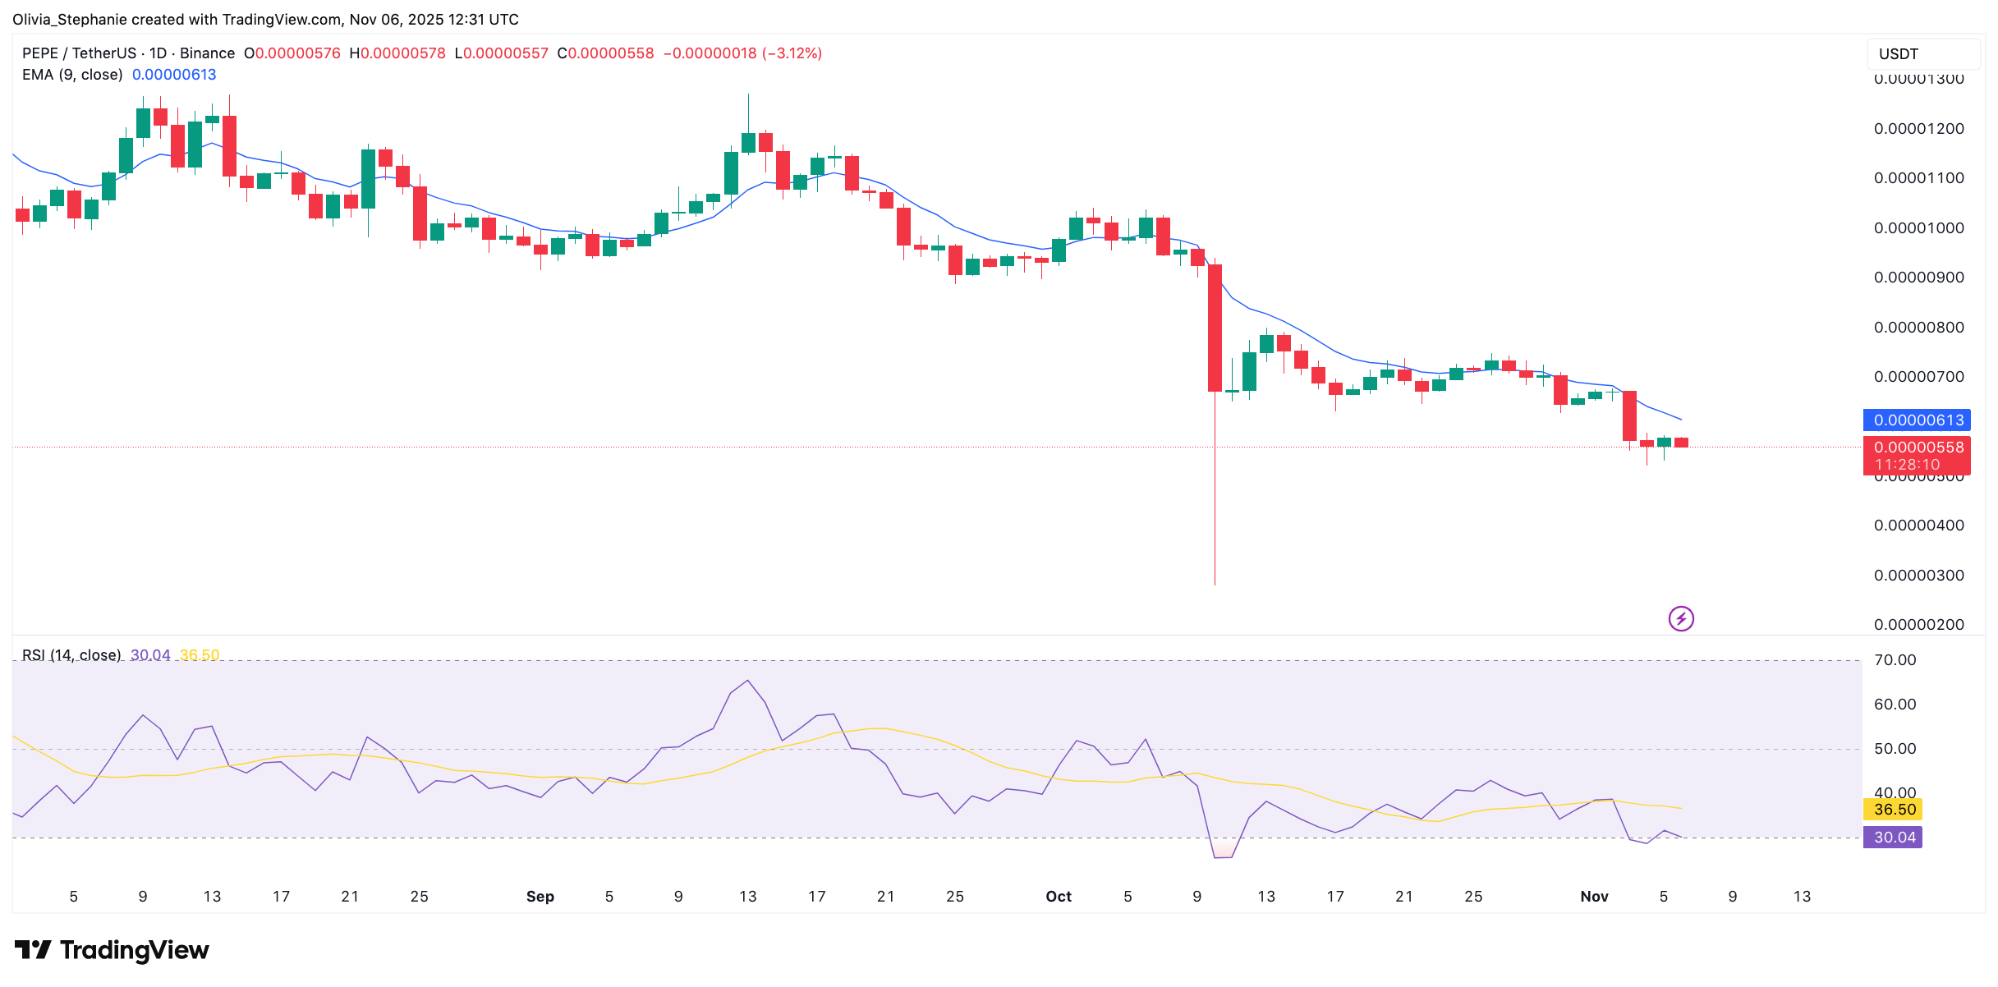Click the Oct label on the time axis
Image resolution: width=1998 pixels, height=987 pixels.
tap(1059, 897)
